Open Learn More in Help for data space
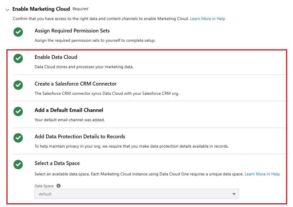Image resolution: width=293 pixels, height=207 pixels. click(x=262, y=174)
